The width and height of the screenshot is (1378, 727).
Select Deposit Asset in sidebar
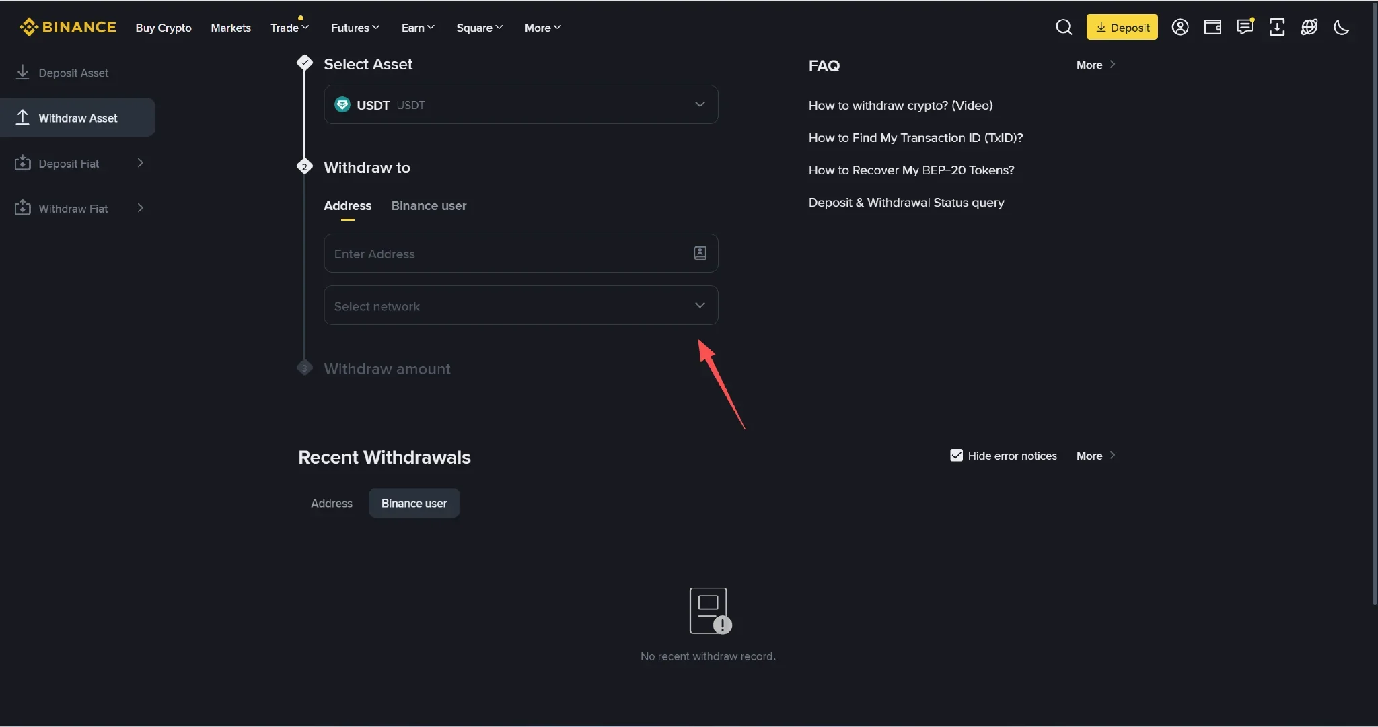click(77, 72)
